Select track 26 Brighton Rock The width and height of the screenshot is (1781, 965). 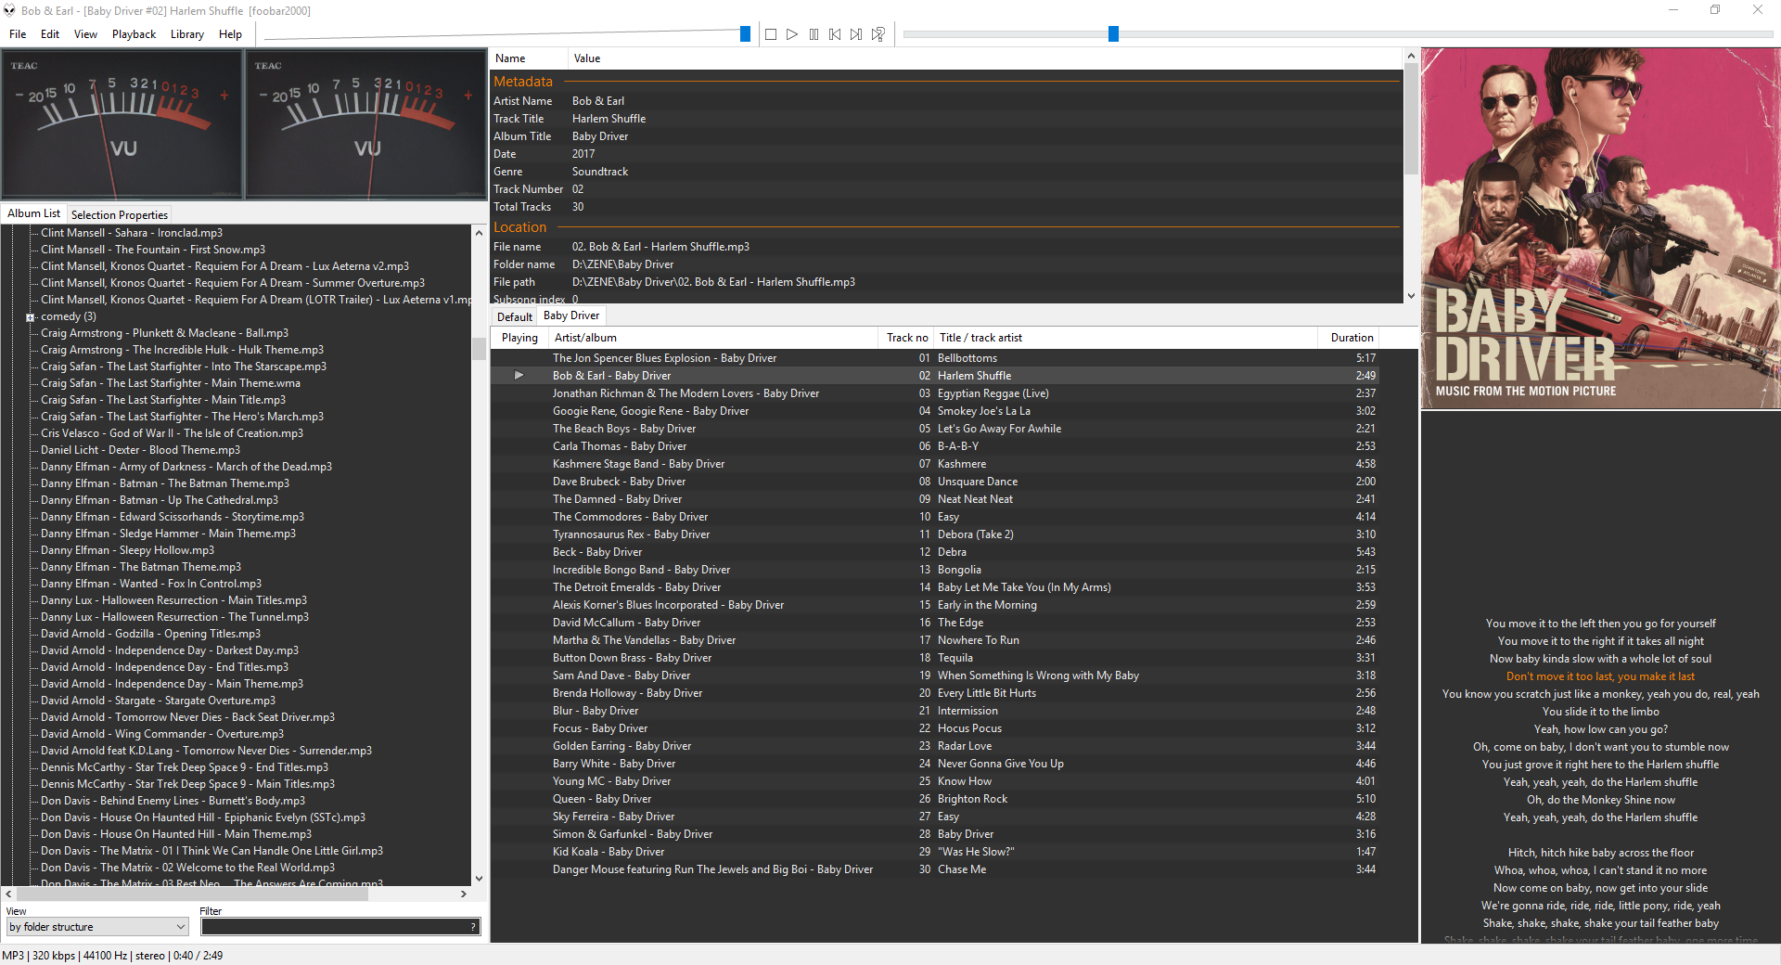click(x=934, y=799)
